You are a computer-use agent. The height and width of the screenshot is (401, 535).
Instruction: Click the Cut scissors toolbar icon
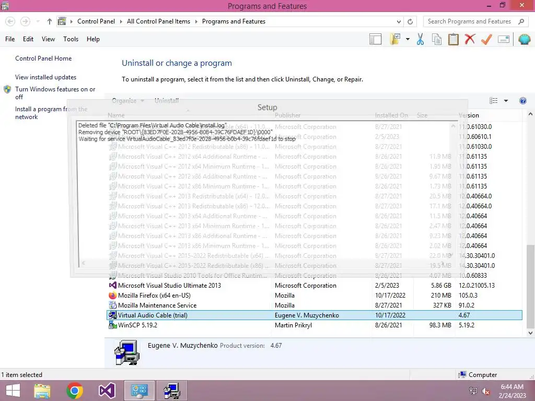coord(420,39)
